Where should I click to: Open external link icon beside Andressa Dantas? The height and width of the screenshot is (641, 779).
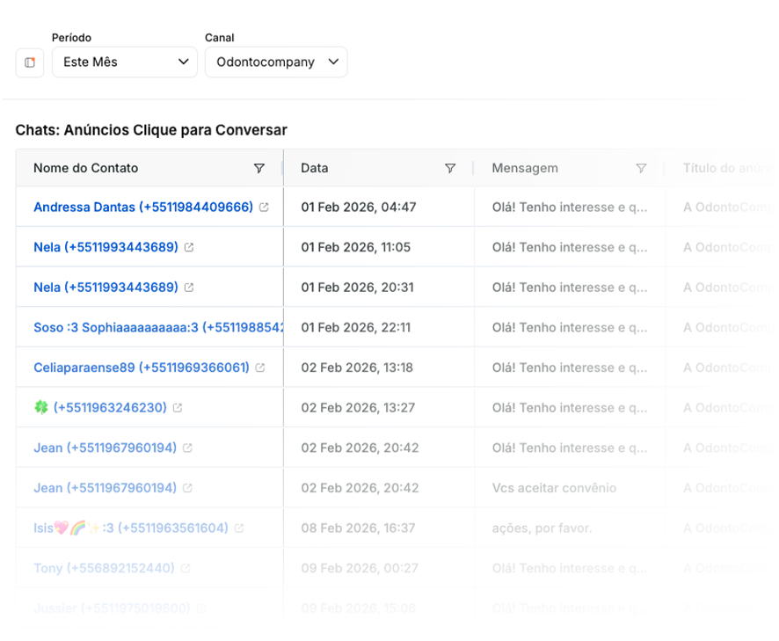click(x=265, y=208)
